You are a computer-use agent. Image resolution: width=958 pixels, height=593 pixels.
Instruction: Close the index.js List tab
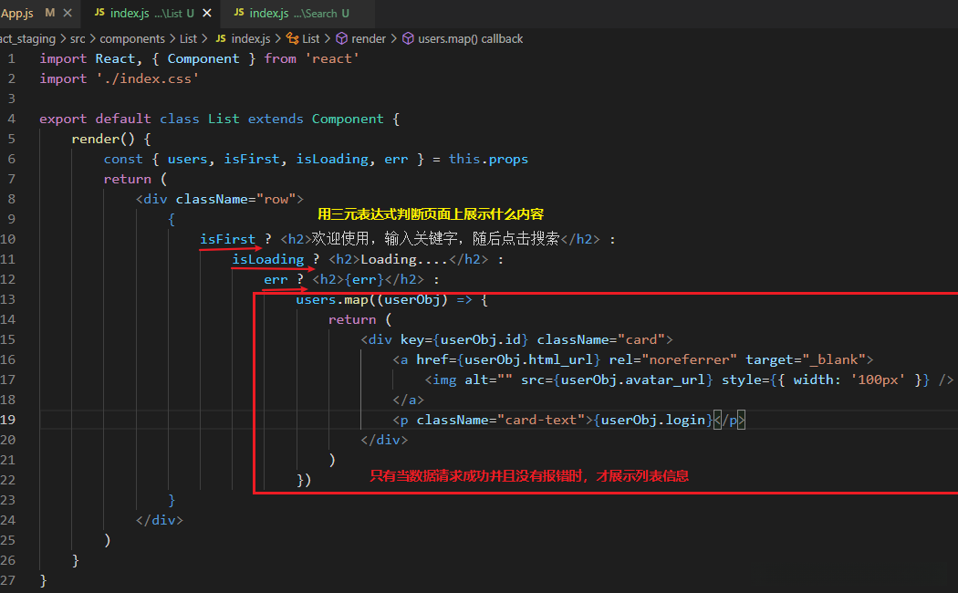(x=207, y=13)
